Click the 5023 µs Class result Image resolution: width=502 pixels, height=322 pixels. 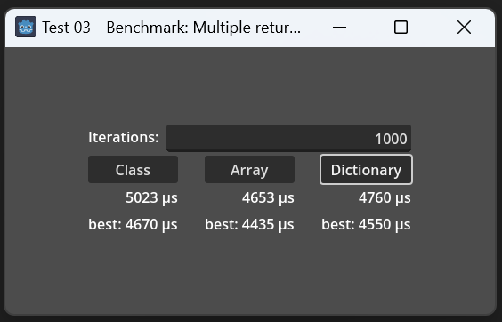(151, 198)
